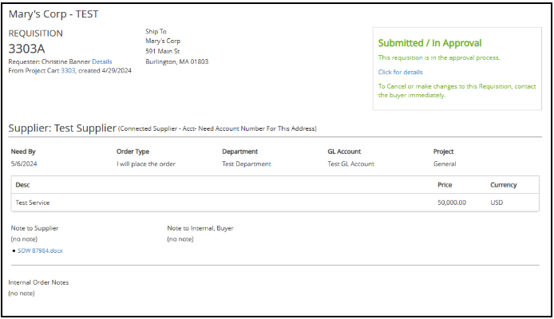The width and height of the screenshot is (554, 319).
Task: Click the Test Department value
Action: (x=246, y=163)
